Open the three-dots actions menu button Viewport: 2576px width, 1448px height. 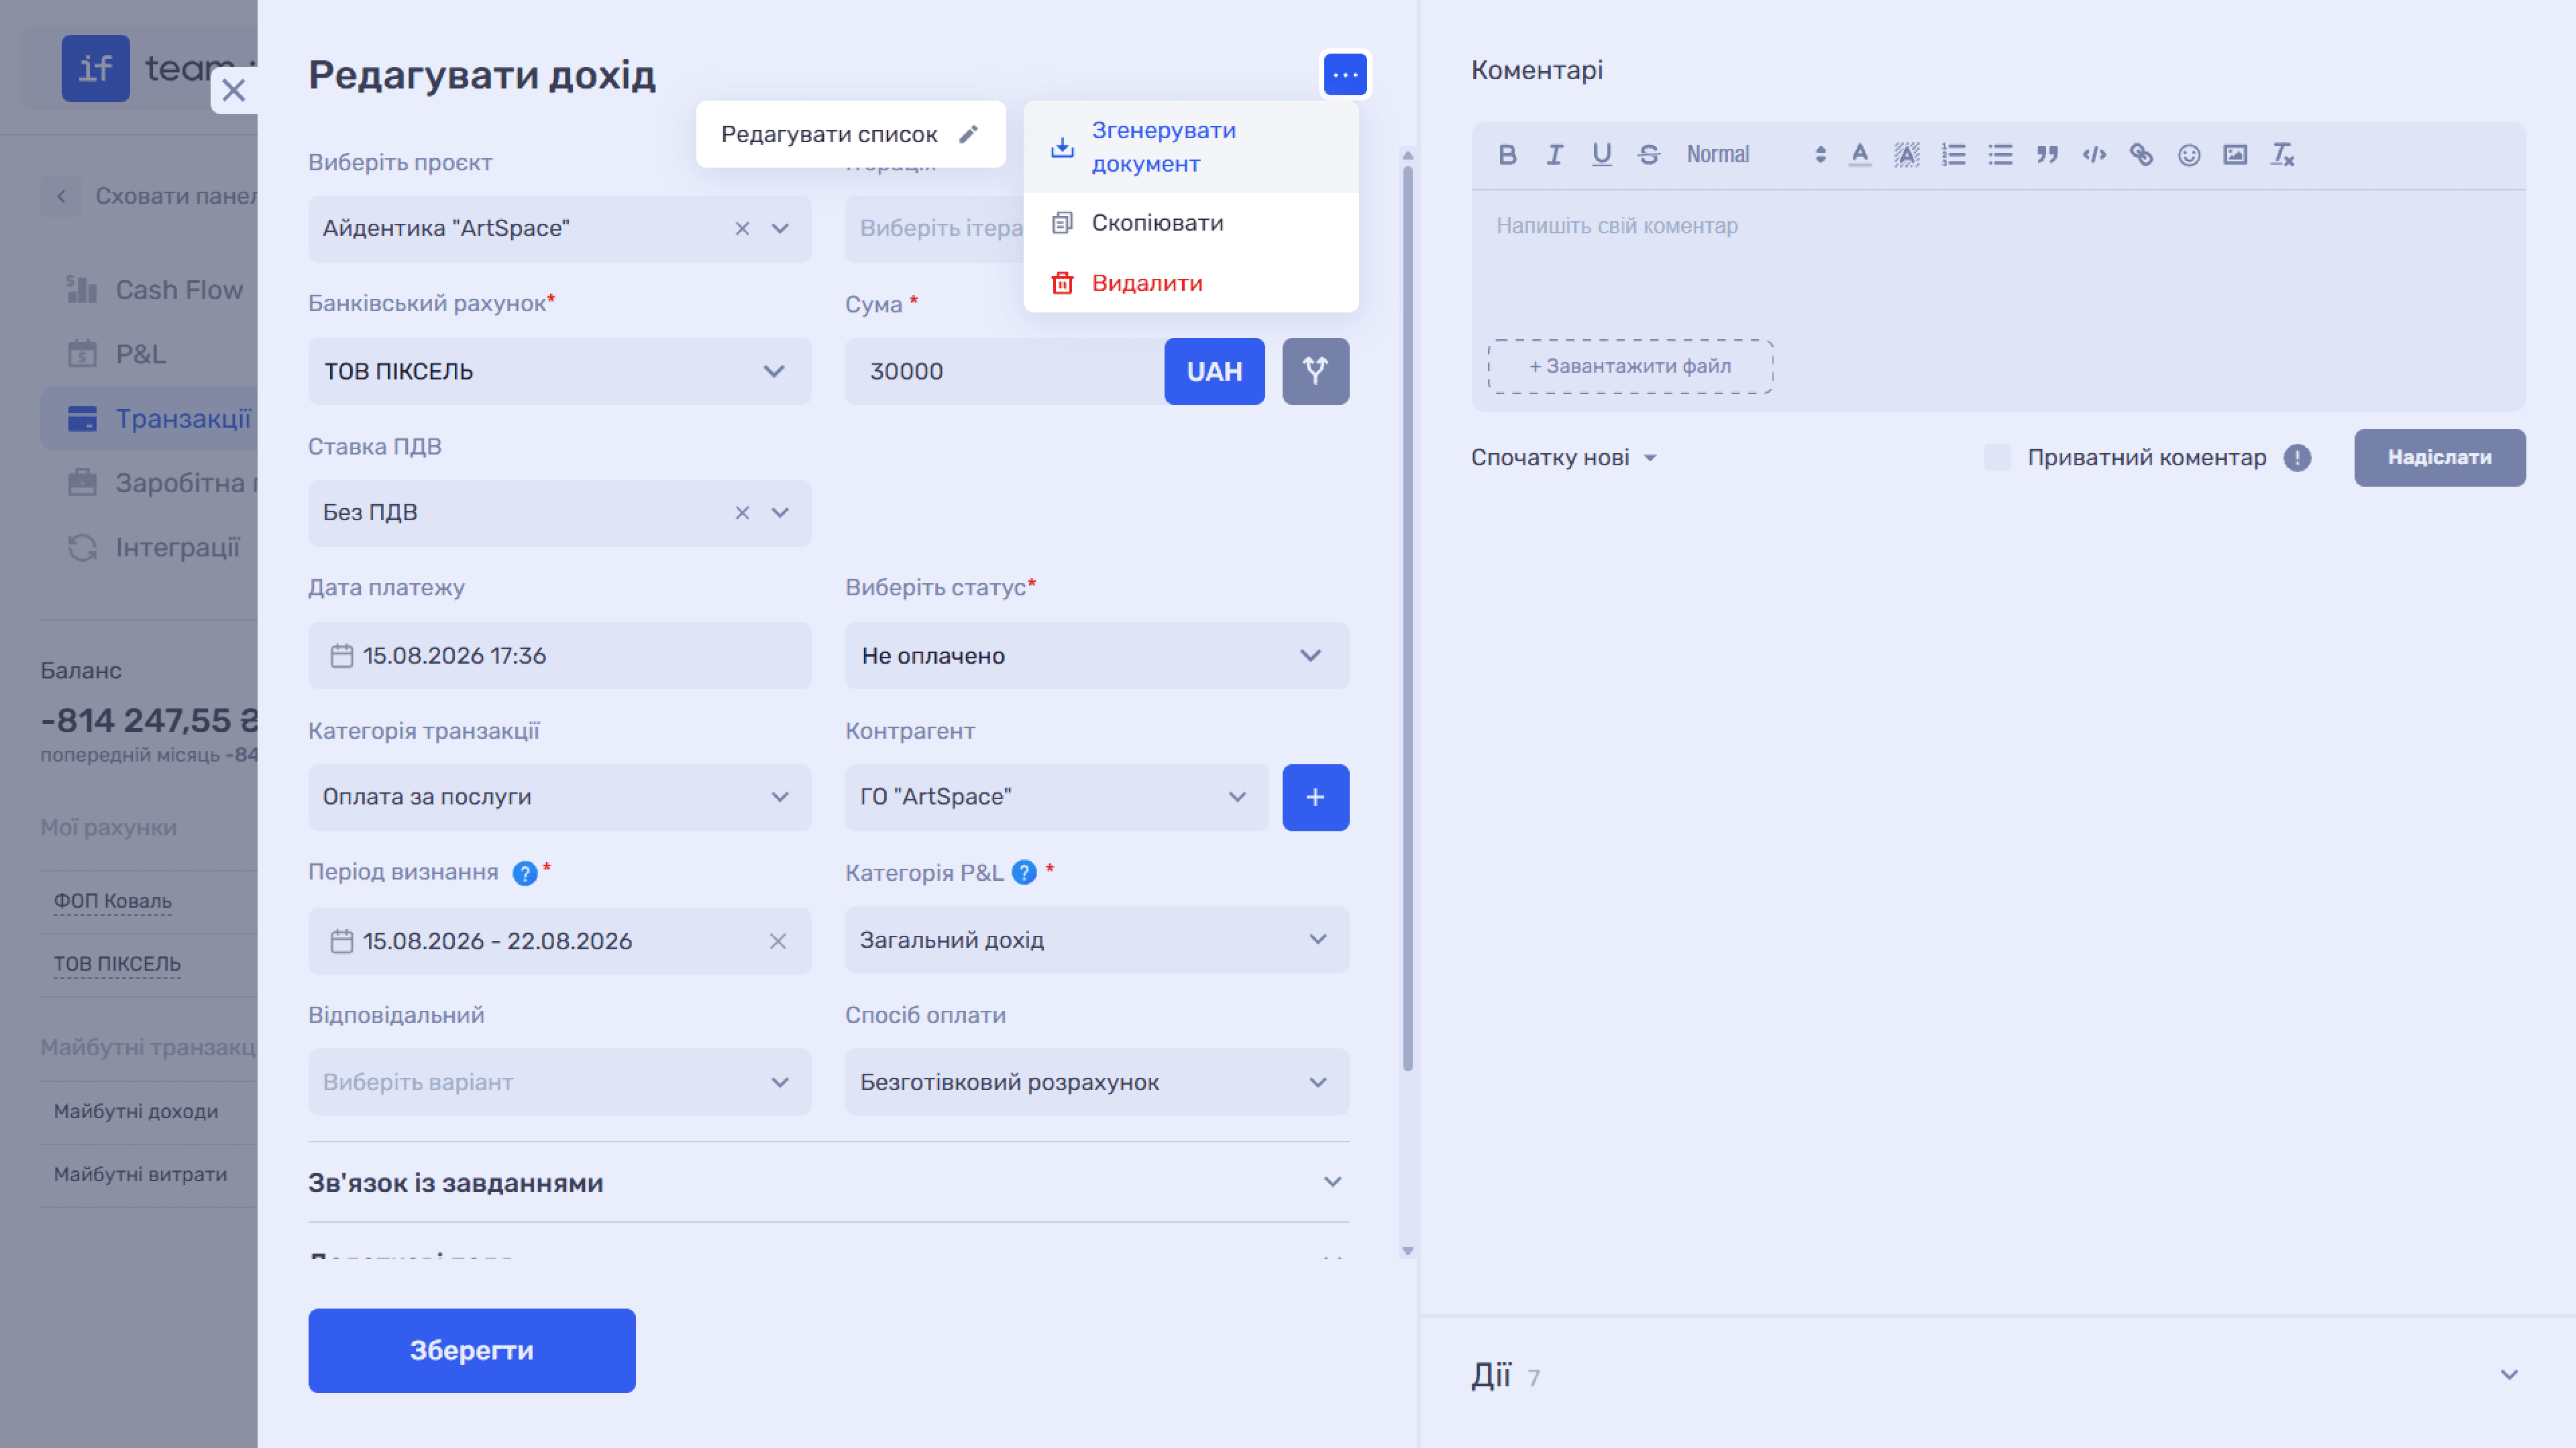[x=1345, y=74]
